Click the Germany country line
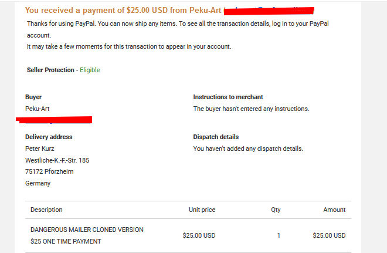387x253 pixels. [38, 183]
